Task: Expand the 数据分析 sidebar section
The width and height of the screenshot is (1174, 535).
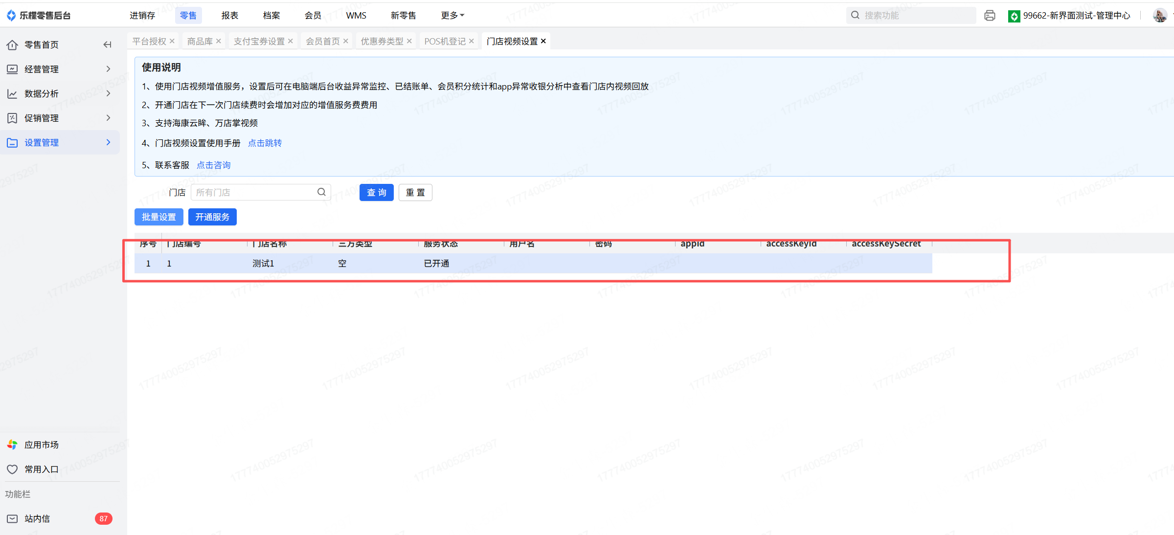Action: (x=42, y=93)
